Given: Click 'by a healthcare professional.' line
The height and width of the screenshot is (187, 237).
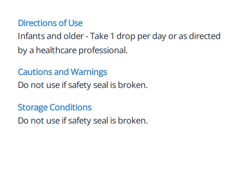Looking at the screenshot, I should coord(73,51).
